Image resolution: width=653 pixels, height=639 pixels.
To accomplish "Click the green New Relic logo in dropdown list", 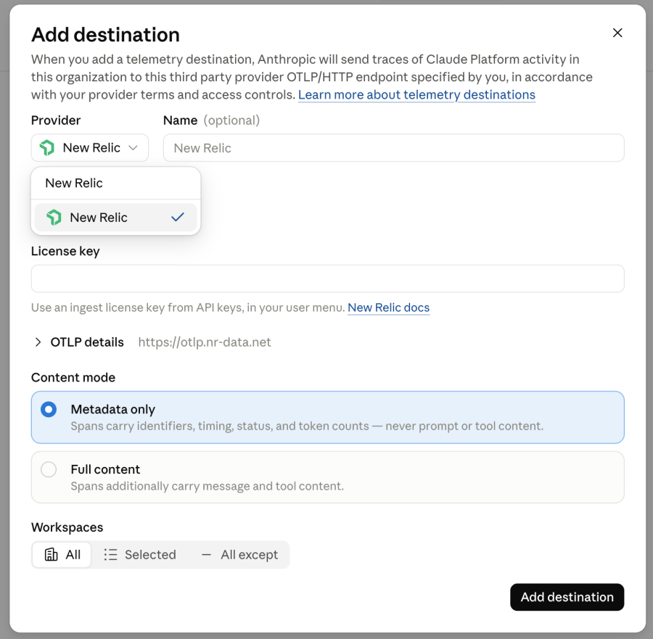I will point(54,218).
